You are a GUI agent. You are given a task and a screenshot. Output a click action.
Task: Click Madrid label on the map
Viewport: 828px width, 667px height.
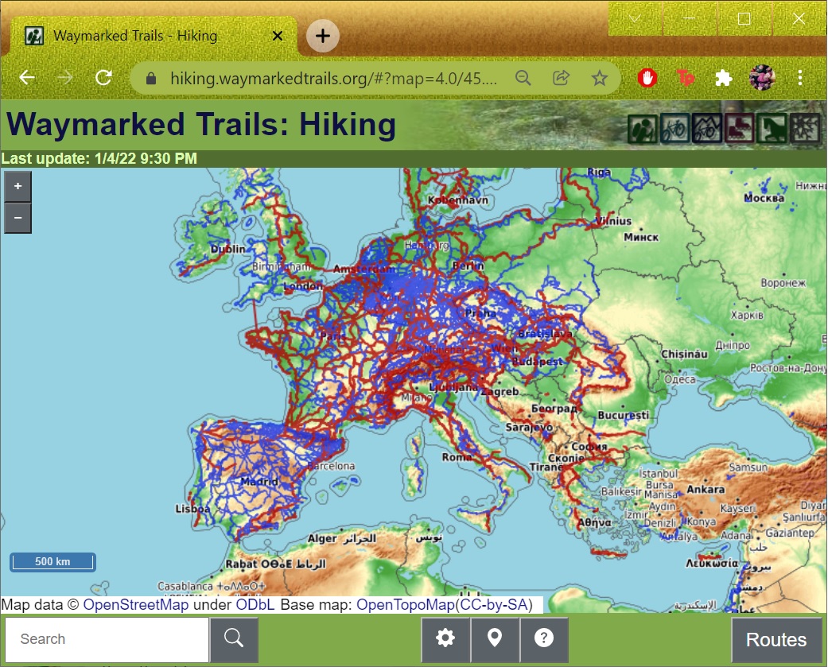click(x=259, y=482)
